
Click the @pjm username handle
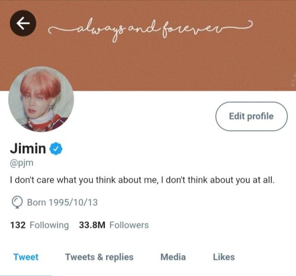[22, 163]
